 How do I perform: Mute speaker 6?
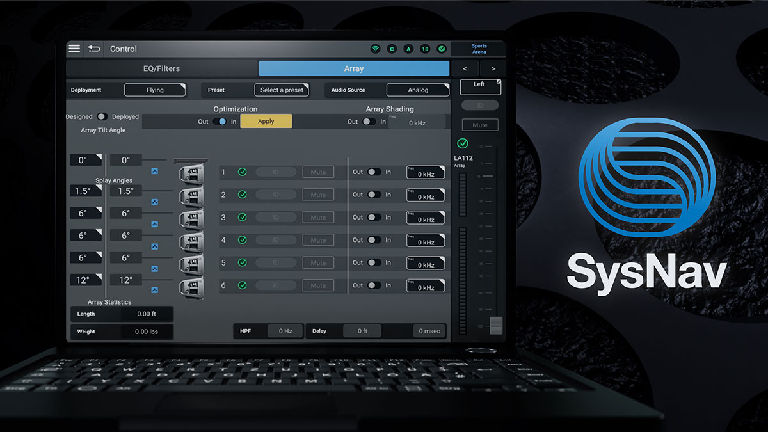pyautogui.click(x=318, y=285)
